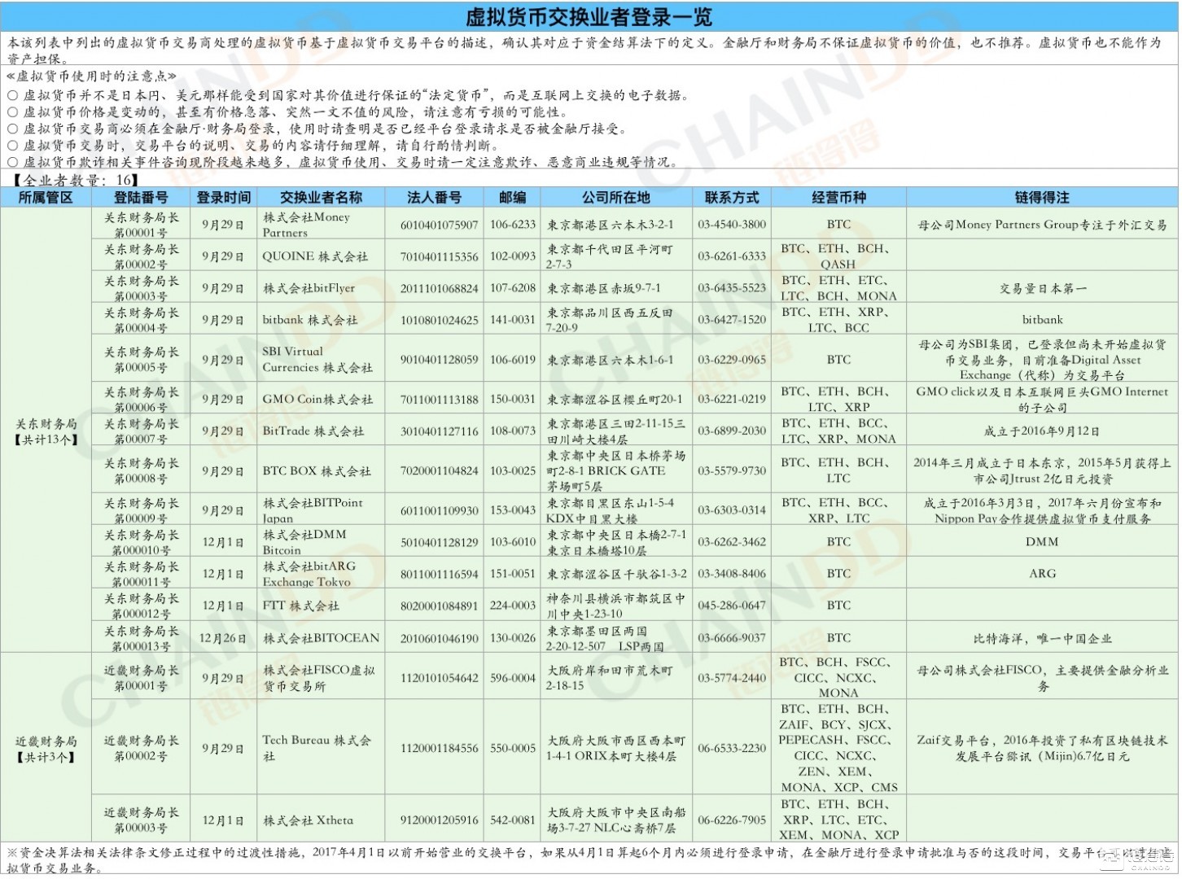Click the Tech Bureau 株式会社 name cell

click(321, 748)
